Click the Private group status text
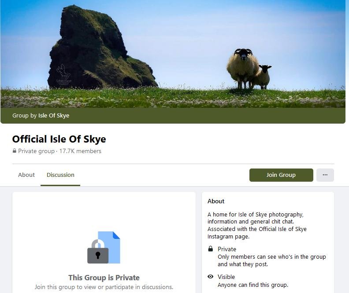 point(36,151)
